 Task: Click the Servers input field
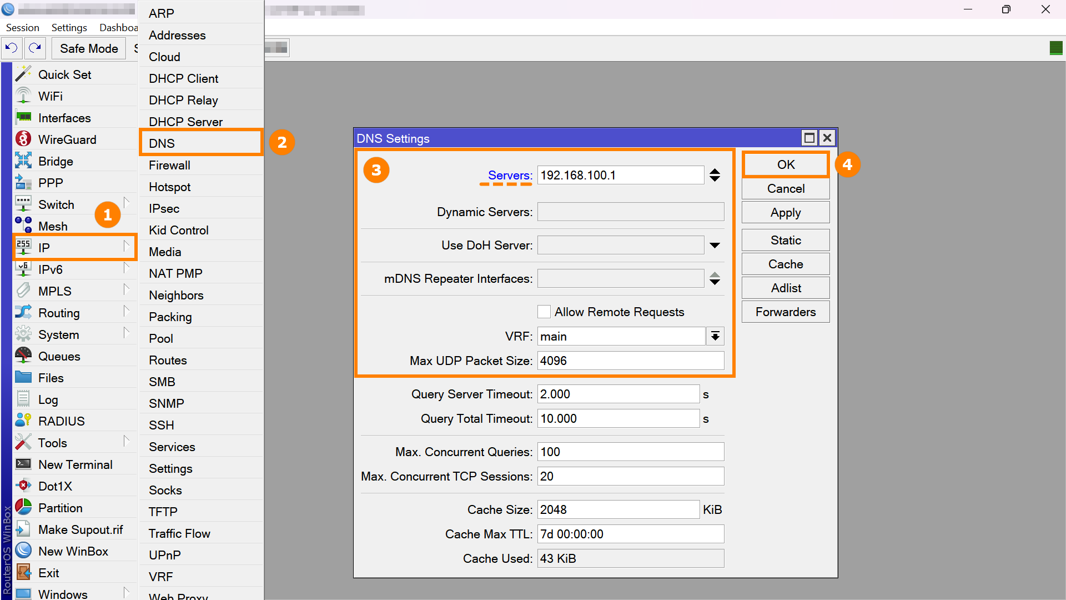(x=621, y=176)
